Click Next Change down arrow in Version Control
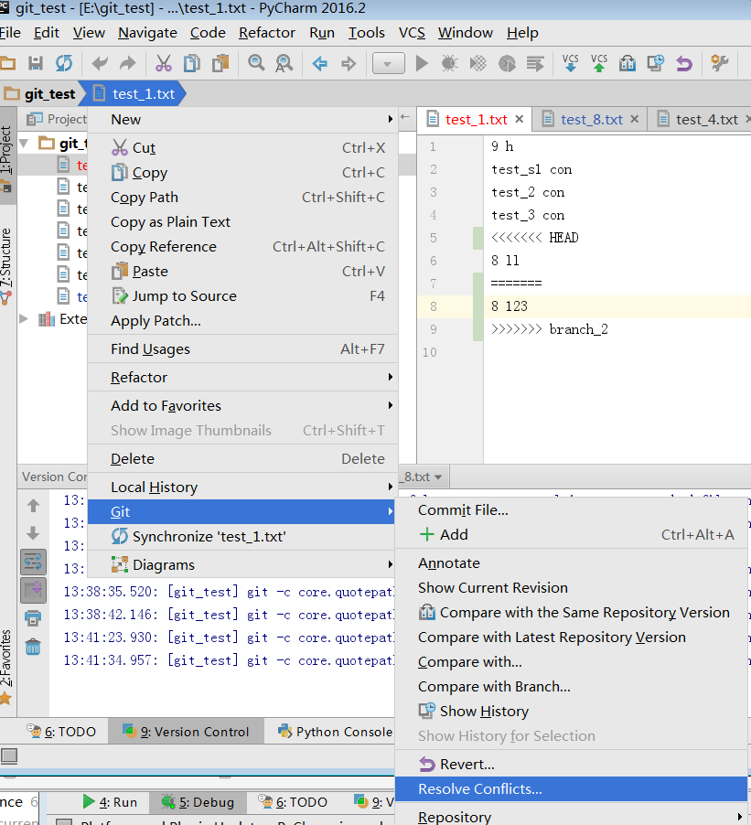The height and width of the screenshot is (825, 751). tap(33, 533)
